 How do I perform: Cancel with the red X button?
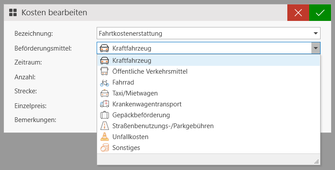[298, 13]
